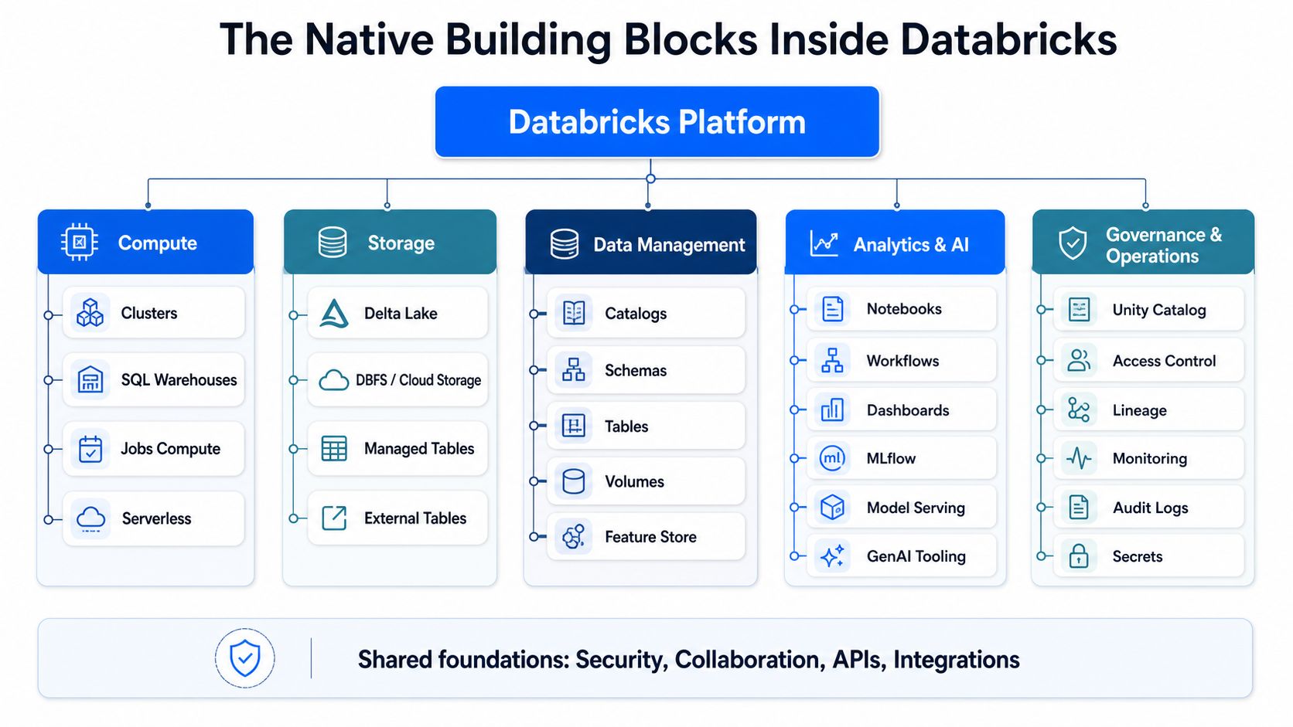Click the Compute chip icon
The width and height of the screenshot is (1293, 727).
click(x=79, y=242)
